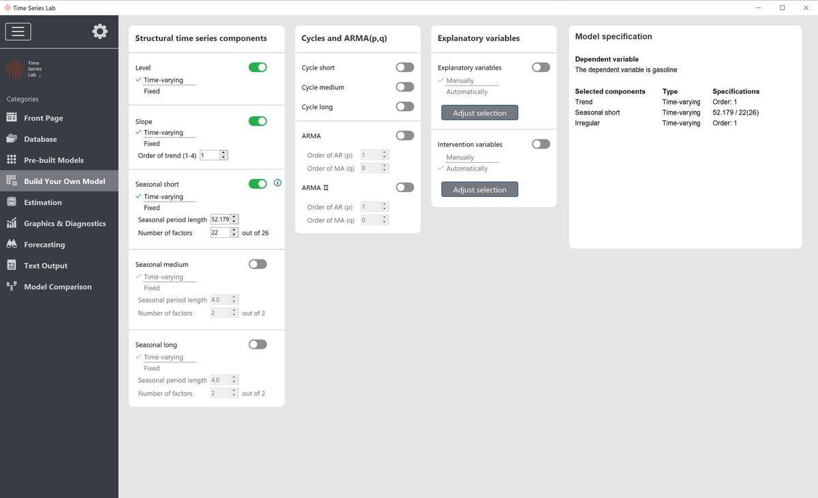Click the Model Comparison scales icon

coord(12,287)
